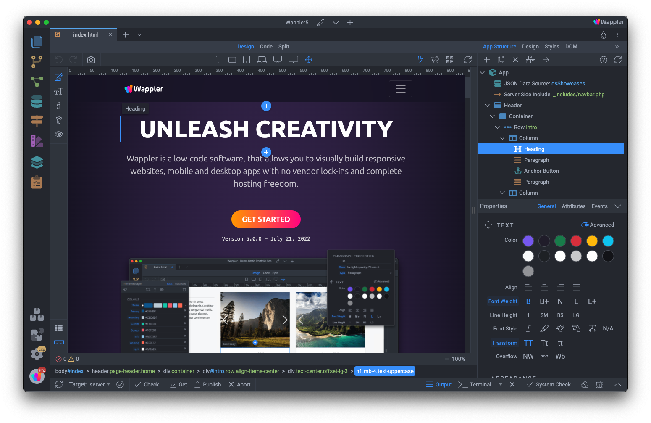Collapse the App tree node
The height and width of the screenshot is (423, 651).
[483, 73]
